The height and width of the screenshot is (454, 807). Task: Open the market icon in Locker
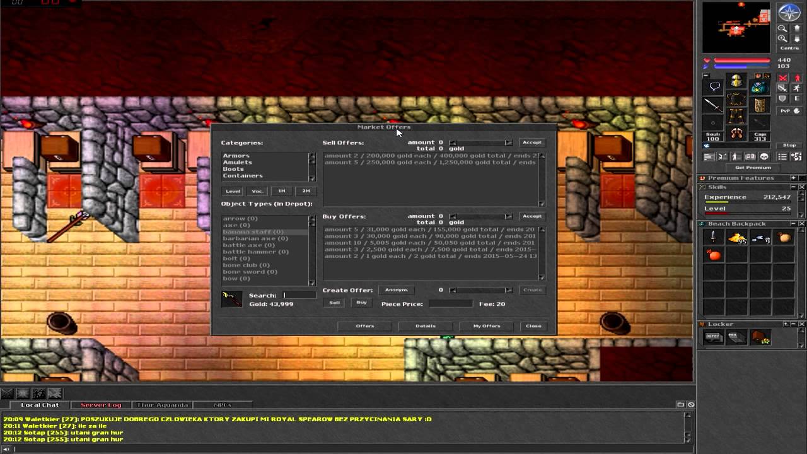[x=761, y=337]
